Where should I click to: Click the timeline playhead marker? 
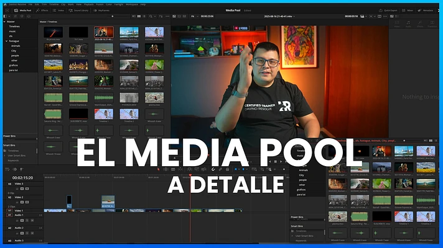(x=190, y=175)
